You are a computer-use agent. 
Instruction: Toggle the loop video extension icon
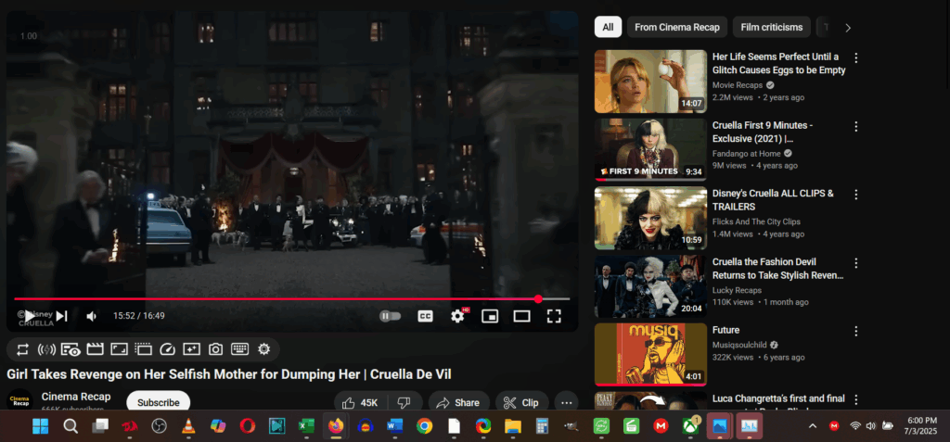(x=22, y=349)
